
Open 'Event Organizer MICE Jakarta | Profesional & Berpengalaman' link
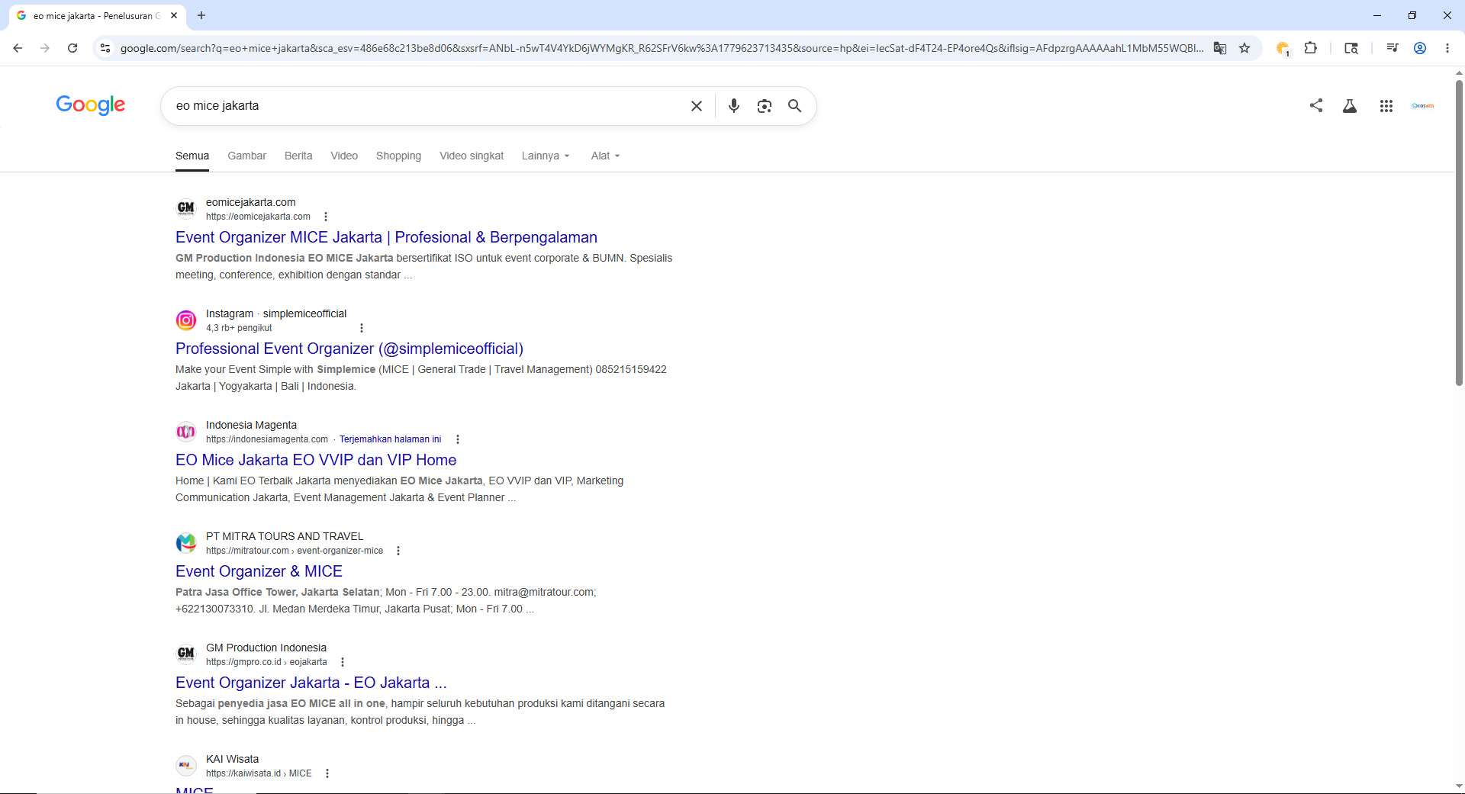[x=386, y=237]
